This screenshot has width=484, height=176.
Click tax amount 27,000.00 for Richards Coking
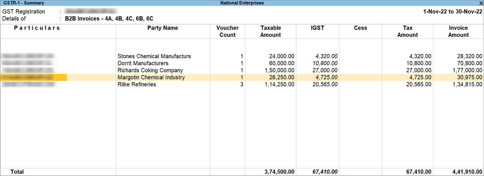coord(419,70)
